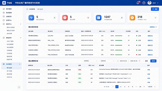
Task: Click the 报表中心 sidebar icon
Action: (4, 24)
